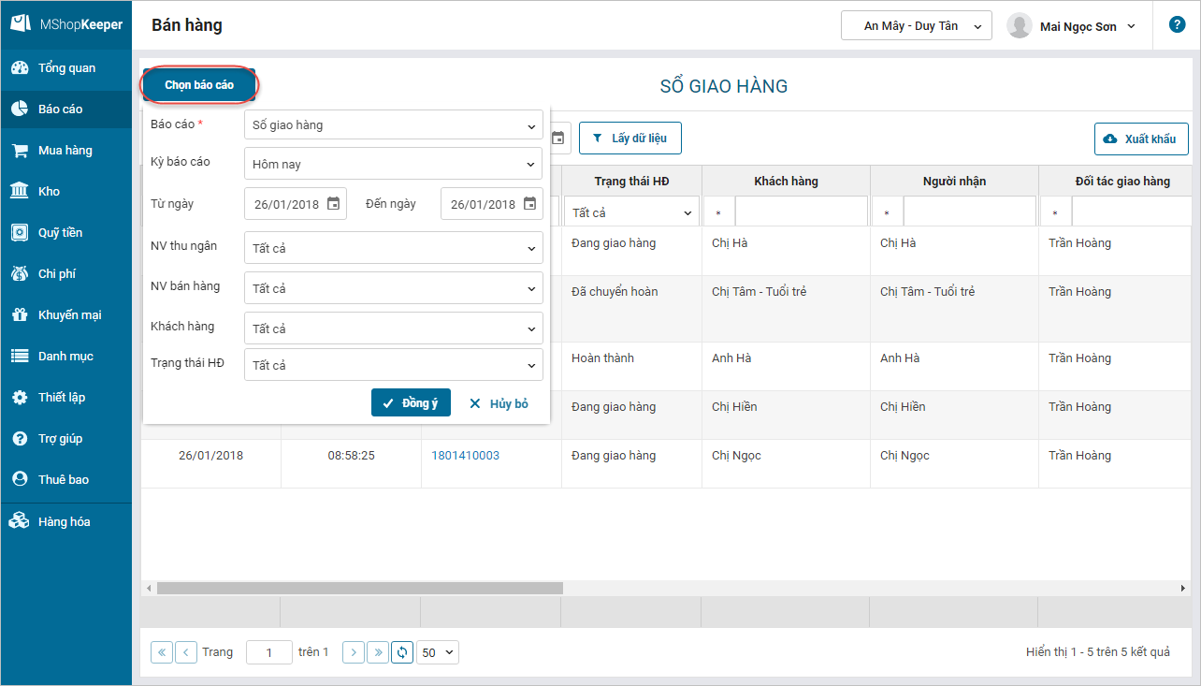The image size is (1201, 686).
Task: Click customer cell Anh Hà
Action: [x=786, y=367]
